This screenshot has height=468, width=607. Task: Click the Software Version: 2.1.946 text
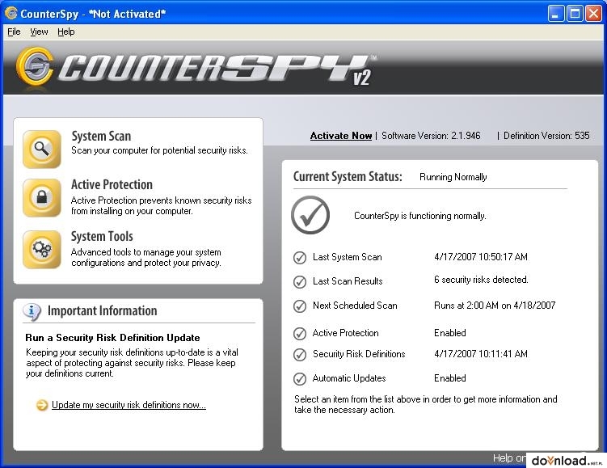(431, 136)
